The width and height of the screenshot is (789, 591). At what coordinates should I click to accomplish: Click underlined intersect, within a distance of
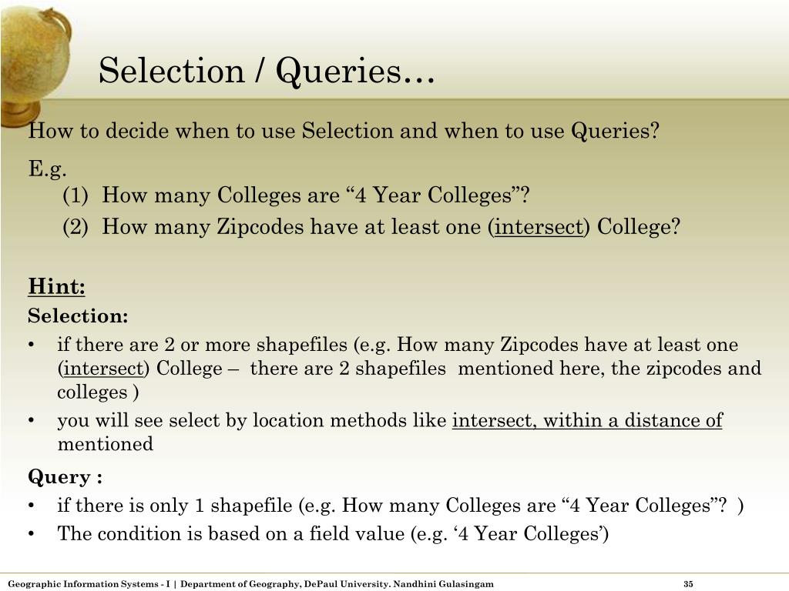click(x=587, y=420)
